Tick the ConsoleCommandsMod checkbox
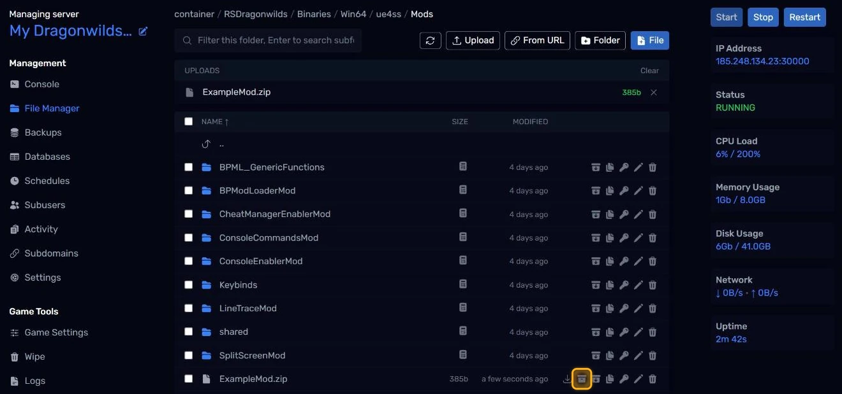The height and width of the screenshot is (394, 842). pos(188,237)
